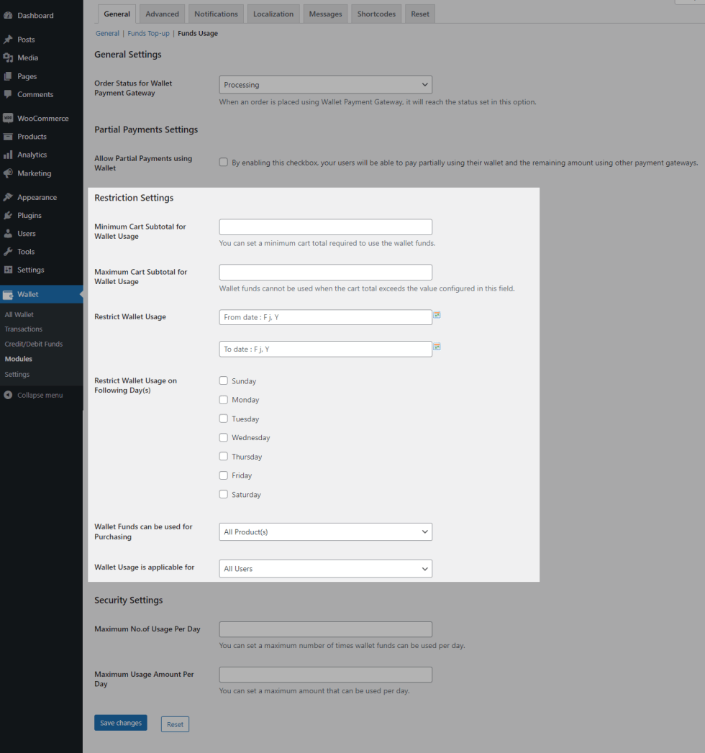The height and width of the screenshot is (753, 705).
Task: Click the Comments bubble icon
Action: pyautogui.click(x=8, y=94)
